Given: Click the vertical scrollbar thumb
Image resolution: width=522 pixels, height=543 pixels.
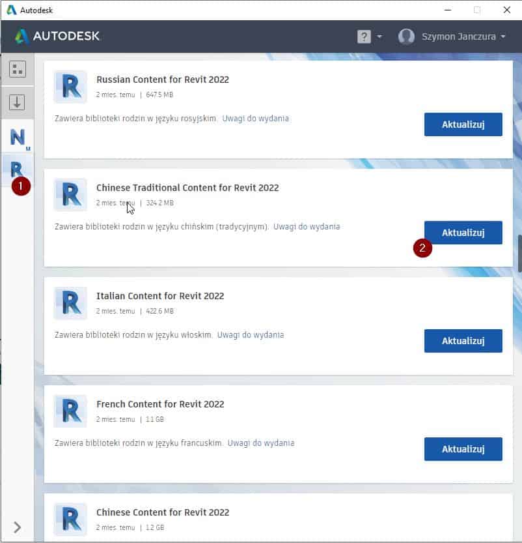Looking at the screenshot, I should pyautogui.click(x=519, y=253).
